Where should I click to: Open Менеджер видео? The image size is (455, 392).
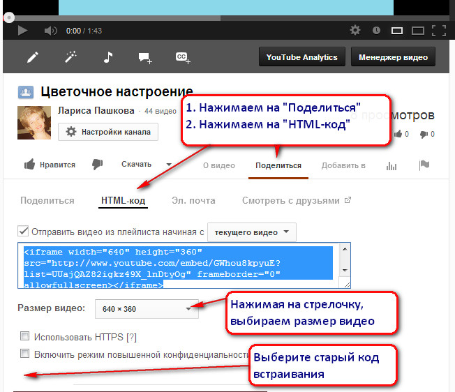click(x=393, y=56)
